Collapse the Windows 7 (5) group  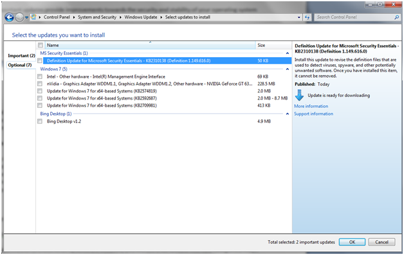pyautogui.click(x=288, y=69)
